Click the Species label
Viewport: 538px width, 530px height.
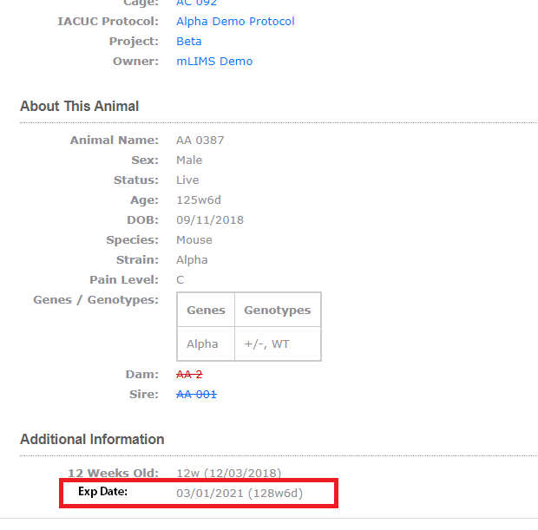point(133,239)
